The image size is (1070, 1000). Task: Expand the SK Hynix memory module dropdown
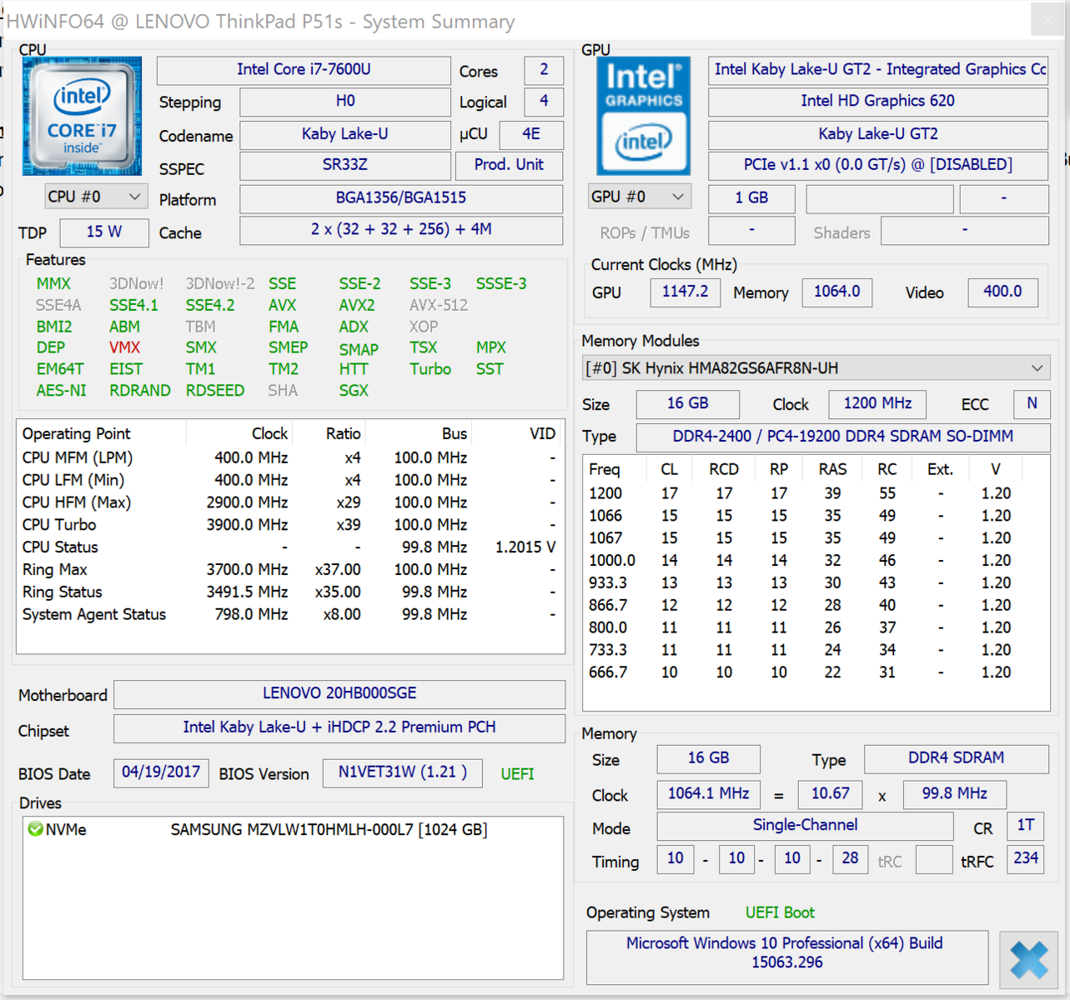816,367
